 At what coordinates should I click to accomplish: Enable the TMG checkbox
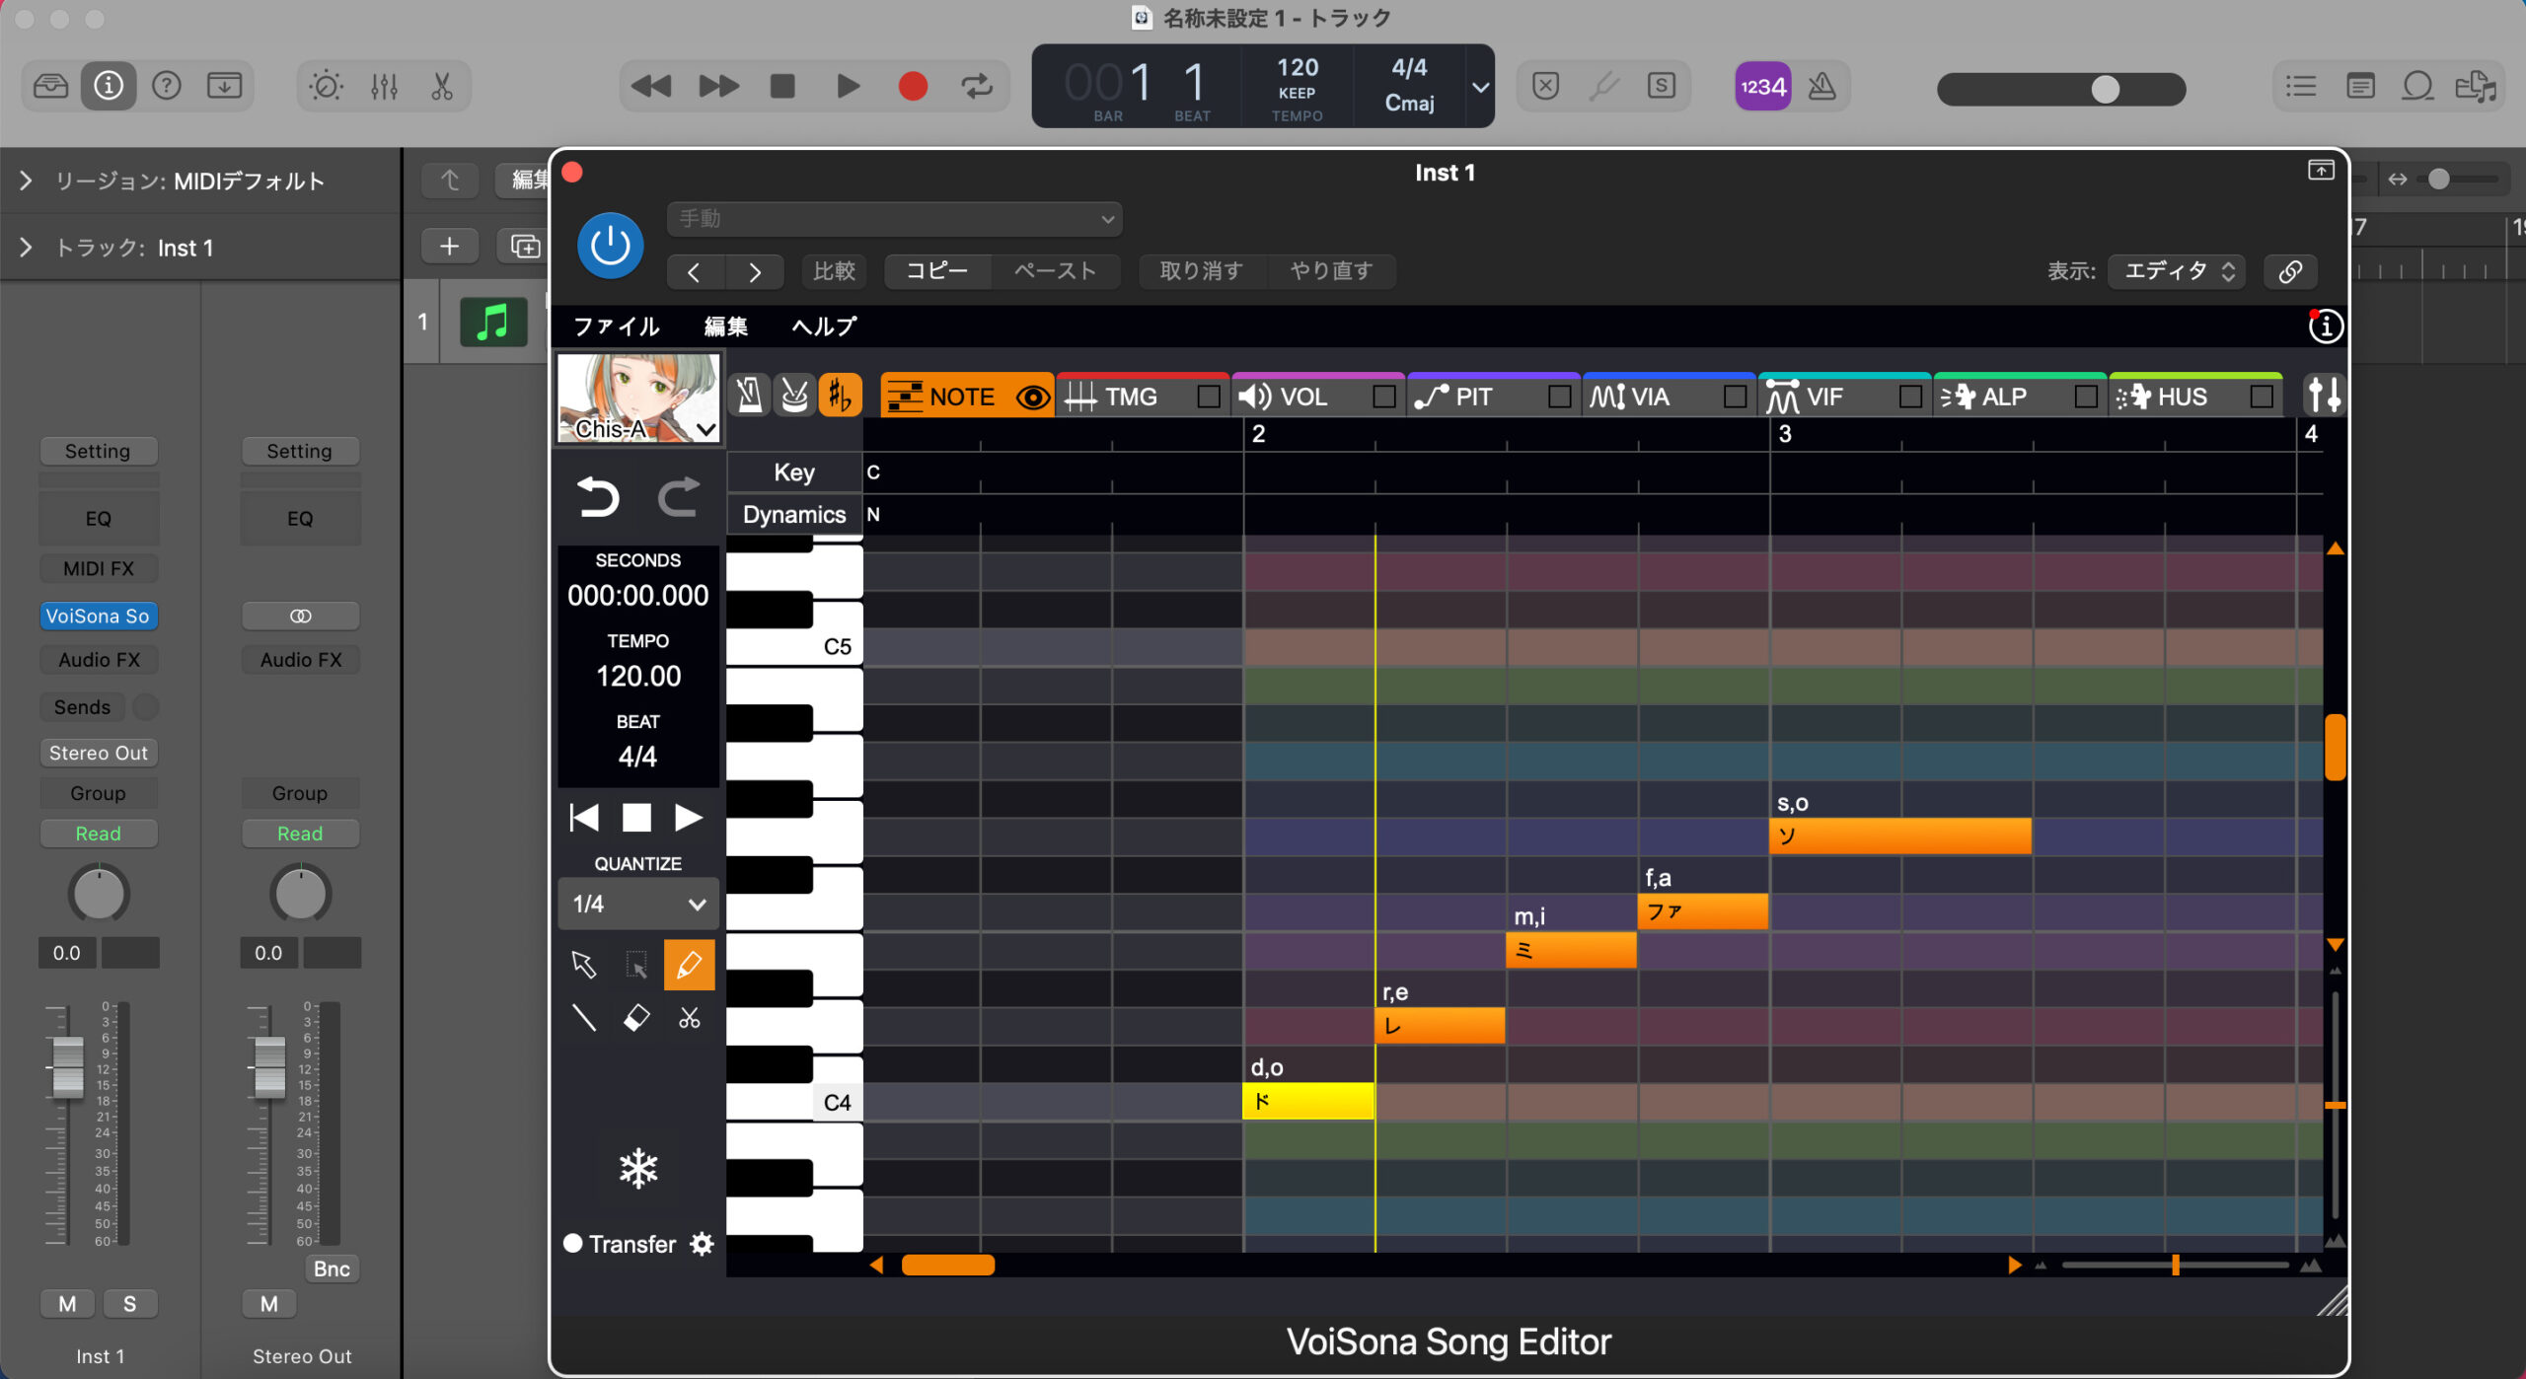click(x=1208, y=397)
